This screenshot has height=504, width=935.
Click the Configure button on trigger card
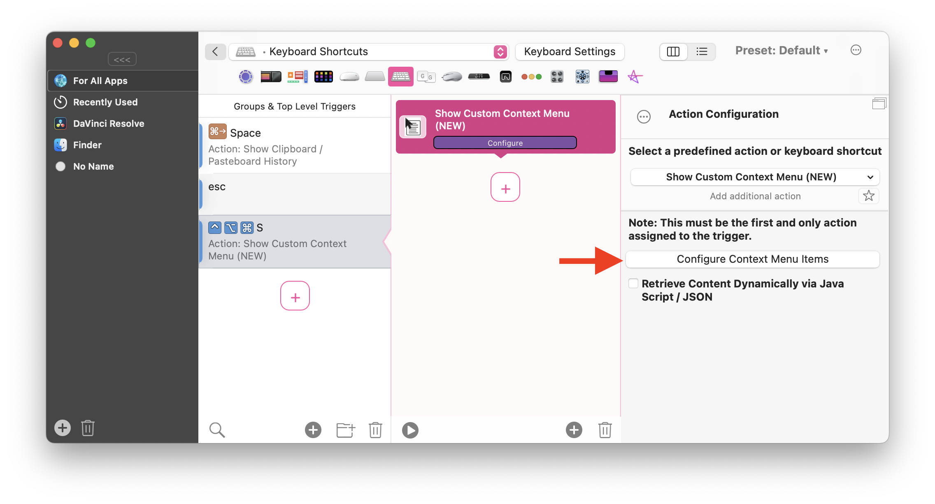coord(505,143)
